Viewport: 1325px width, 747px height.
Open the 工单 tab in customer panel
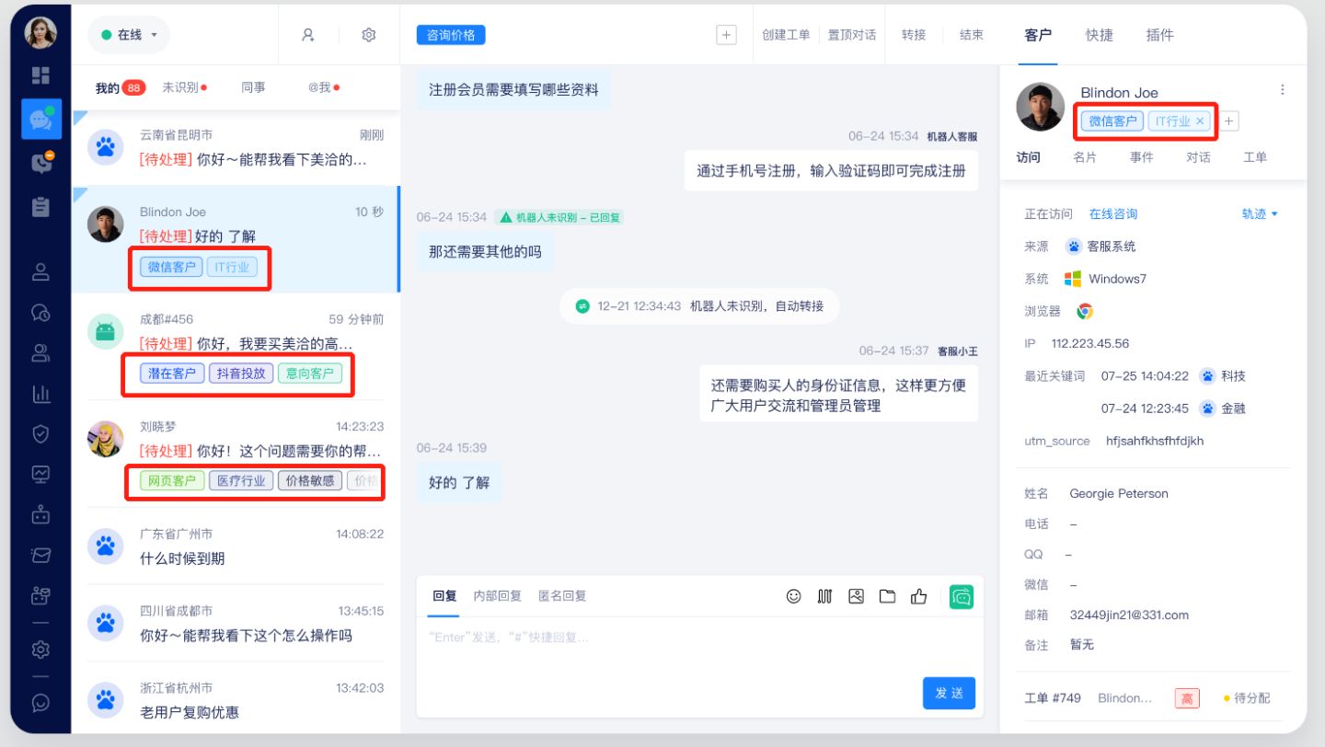point(1255,157)
